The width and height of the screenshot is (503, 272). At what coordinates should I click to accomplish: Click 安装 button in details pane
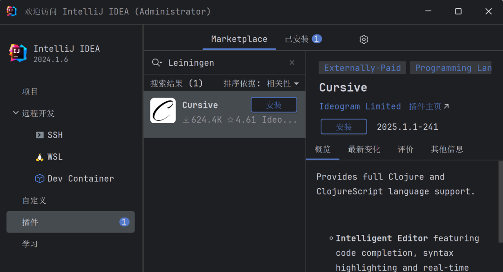click(x=344, y=127)
